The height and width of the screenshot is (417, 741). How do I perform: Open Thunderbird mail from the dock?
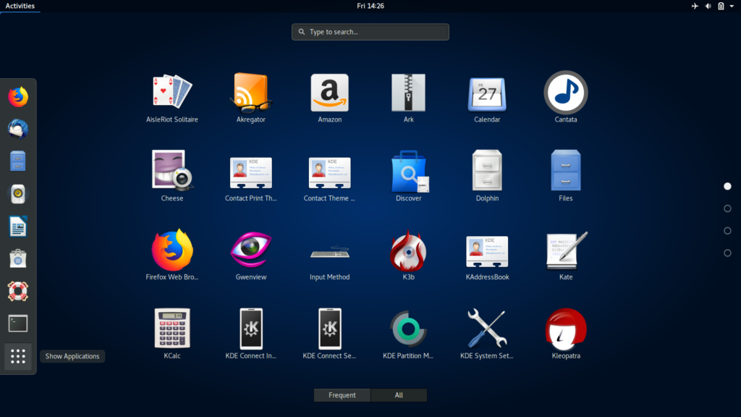18,129
